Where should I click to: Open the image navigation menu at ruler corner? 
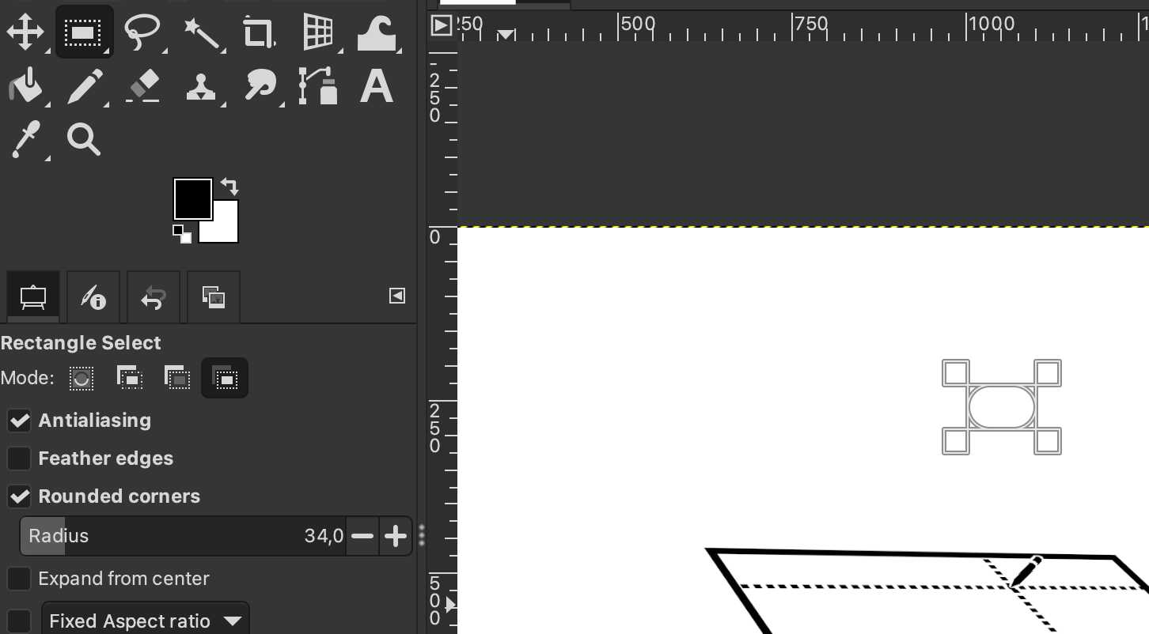[x=442, y=25]
